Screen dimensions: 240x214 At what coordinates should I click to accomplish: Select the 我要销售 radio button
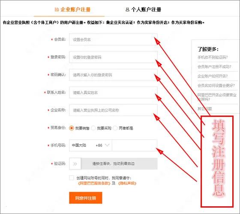72,128
